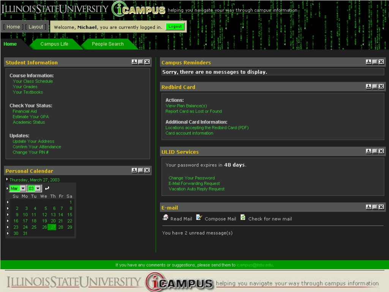Select day 14 in the calendar
Viewport: 389px width, 292px height.
pos(60,214)
